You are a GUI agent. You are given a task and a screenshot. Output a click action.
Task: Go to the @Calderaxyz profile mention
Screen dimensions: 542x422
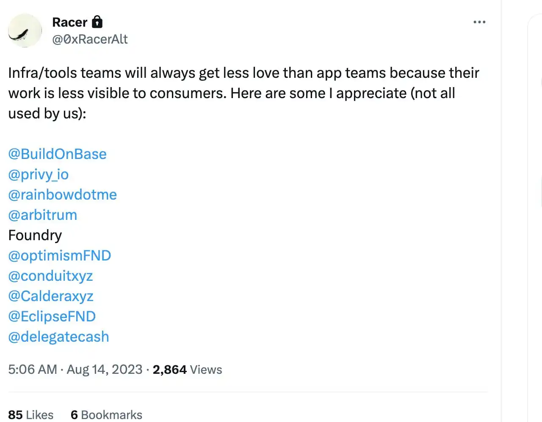pos(51,296)
